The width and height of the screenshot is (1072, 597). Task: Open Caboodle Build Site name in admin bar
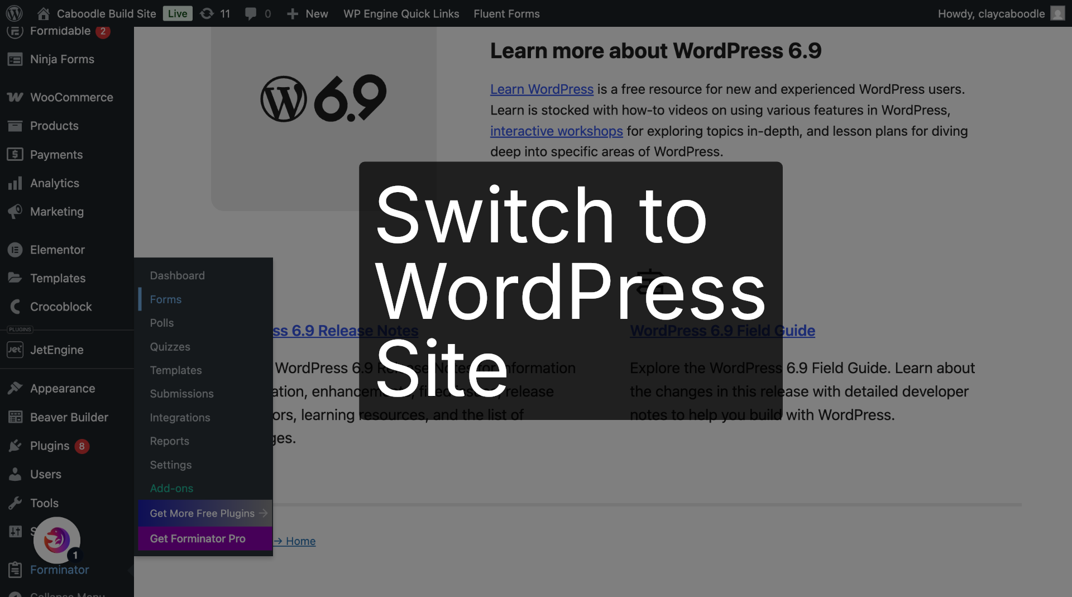click(x=106, y=13)
